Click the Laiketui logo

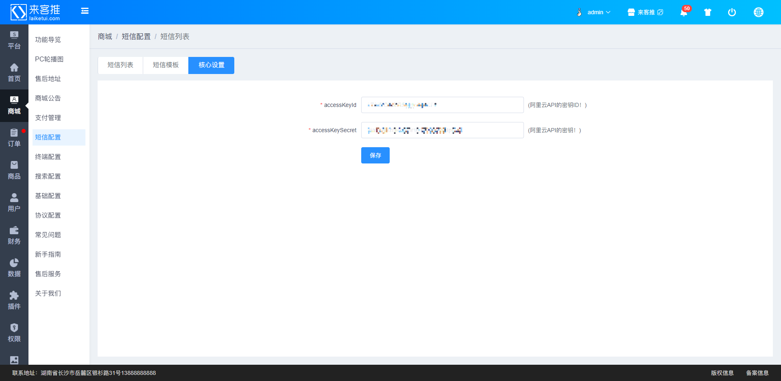click(35, 12)
